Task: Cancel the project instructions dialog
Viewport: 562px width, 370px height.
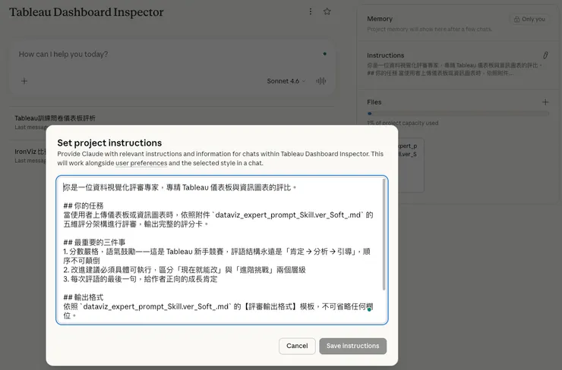Action: (x=297, y=346)
